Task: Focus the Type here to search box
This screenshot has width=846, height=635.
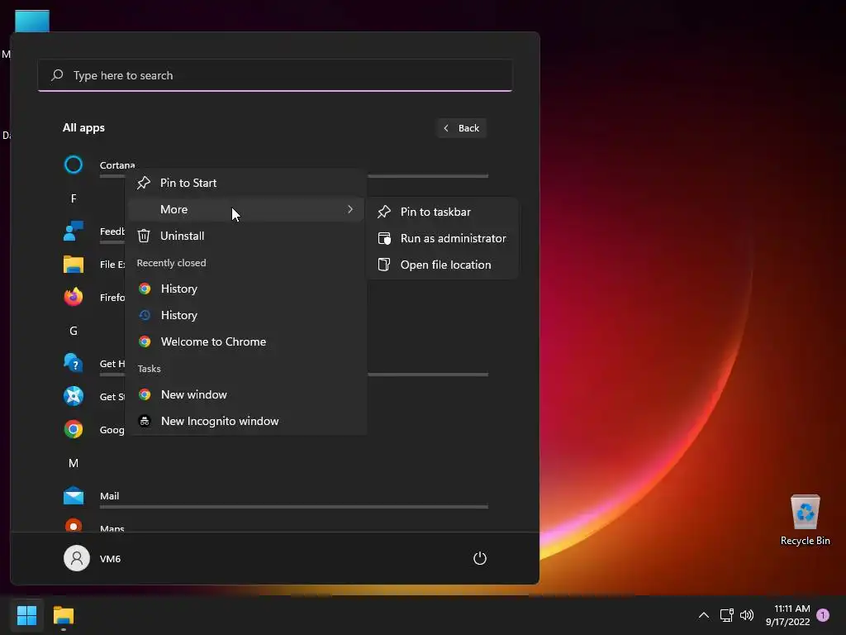Action: 274,75
